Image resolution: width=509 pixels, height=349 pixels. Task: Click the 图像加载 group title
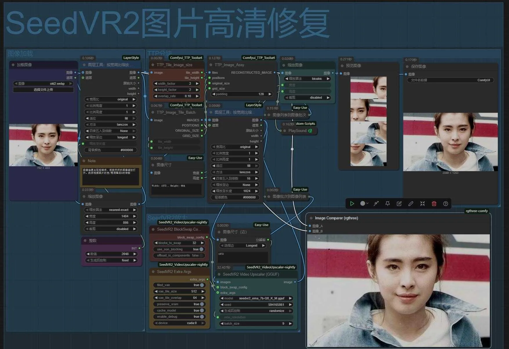coord(20,54)
